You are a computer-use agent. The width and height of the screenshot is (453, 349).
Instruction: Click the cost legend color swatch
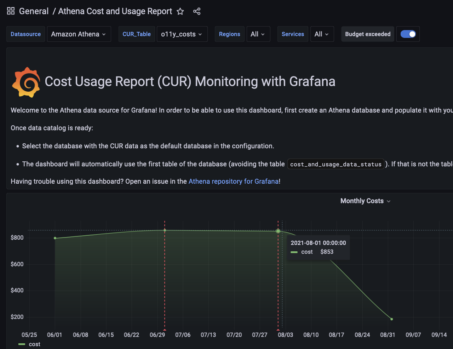point(22,344)
